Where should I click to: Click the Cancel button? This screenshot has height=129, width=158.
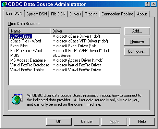pos(87,121)
